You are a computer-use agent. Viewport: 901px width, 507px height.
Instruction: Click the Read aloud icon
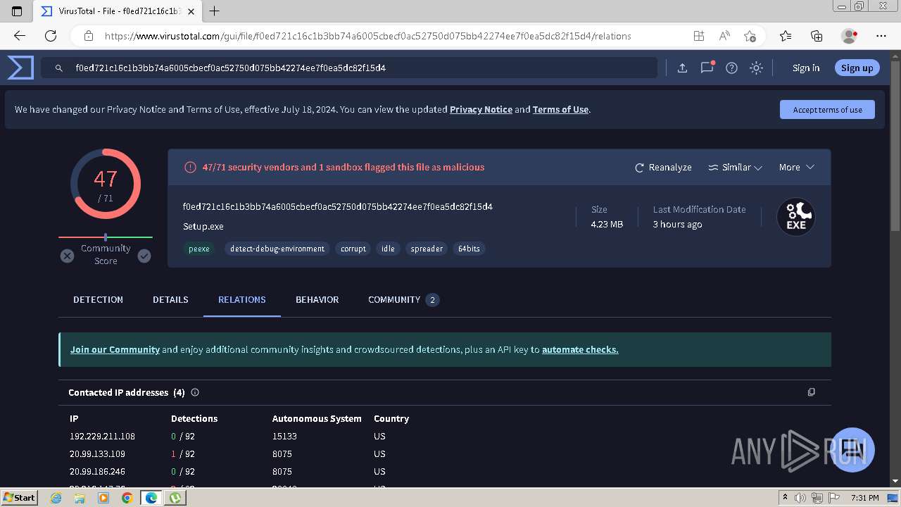(724, 36)
